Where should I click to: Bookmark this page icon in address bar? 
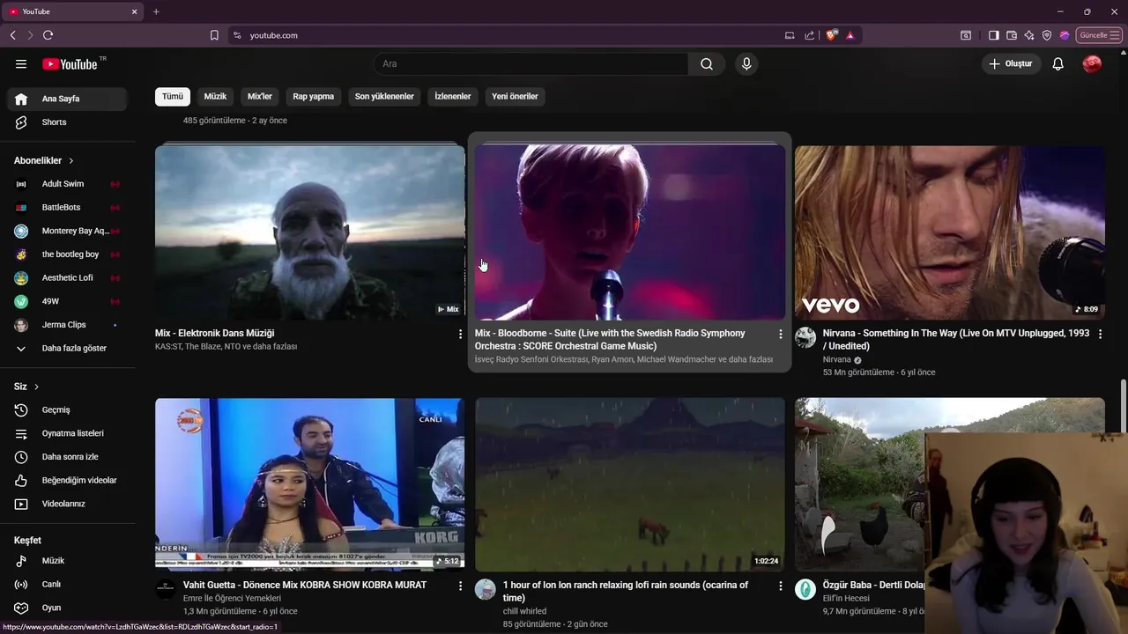[x=214, y=35]
